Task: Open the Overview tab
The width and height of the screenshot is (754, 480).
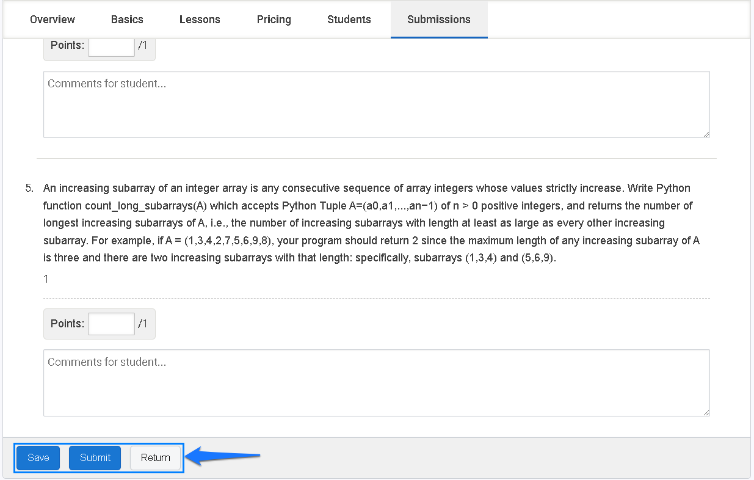Action: point(53,20)
